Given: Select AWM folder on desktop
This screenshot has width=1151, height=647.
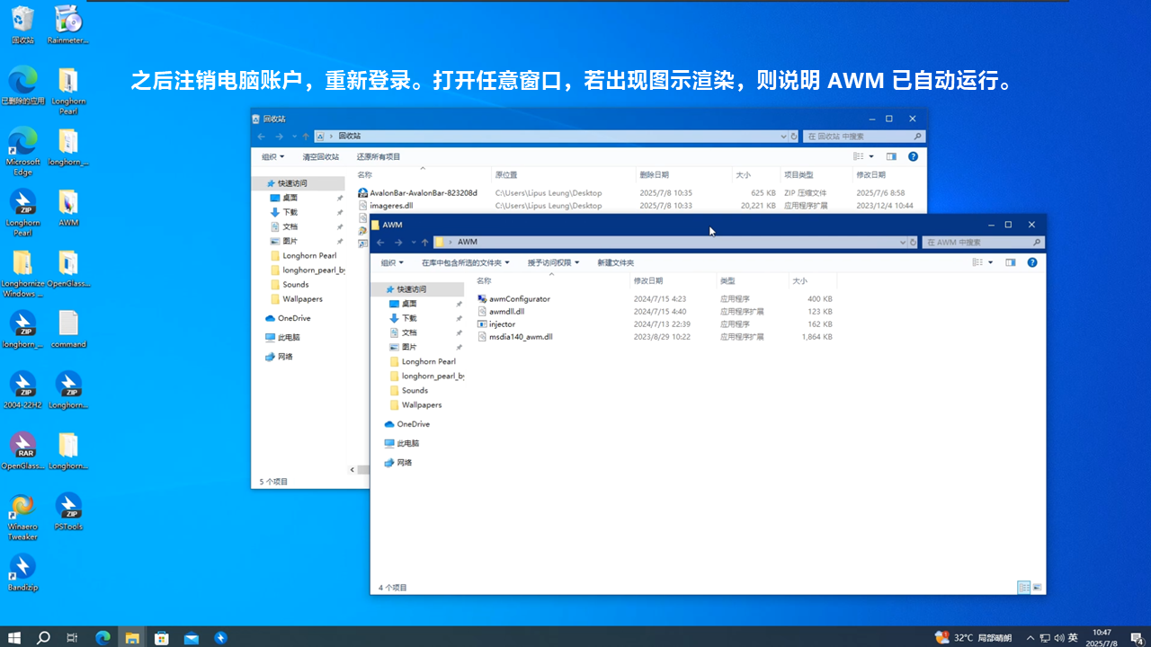Looking at the screenshot, I should coord(68,208).
